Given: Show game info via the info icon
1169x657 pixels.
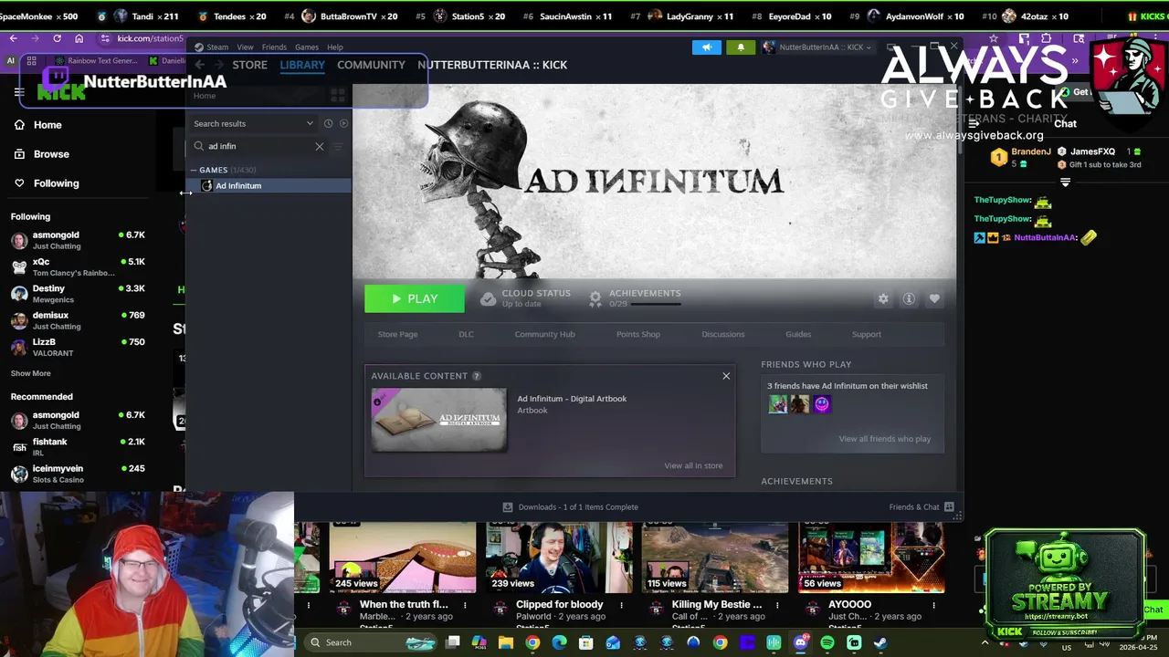Looking at the screenshot, I should (909, 298).
